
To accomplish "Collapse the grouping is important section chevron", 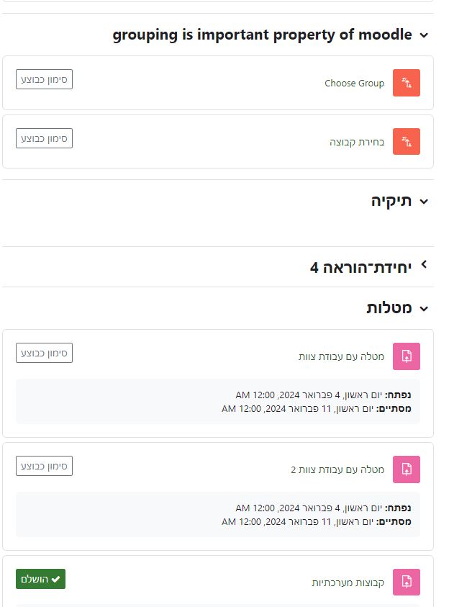I will tap(424, 35).
